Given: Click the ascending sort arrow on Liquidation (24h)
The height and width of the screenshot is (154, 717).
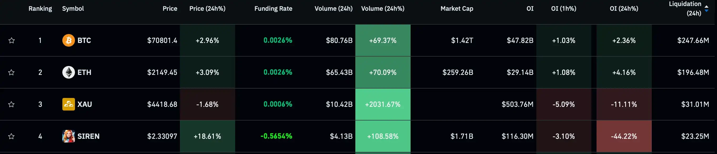Looking at the screenshot, I should click(x=706, y=7).
